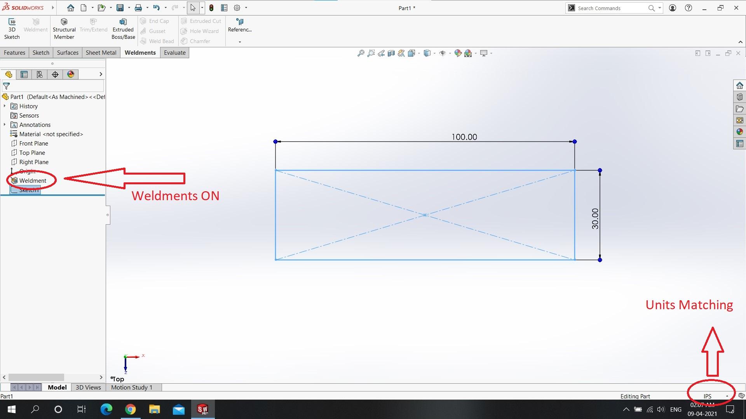Screen dimensions: 746x419
Task: Open the Motion Study 1 tab
Action: pyautogui.click(x=131, y=387)
